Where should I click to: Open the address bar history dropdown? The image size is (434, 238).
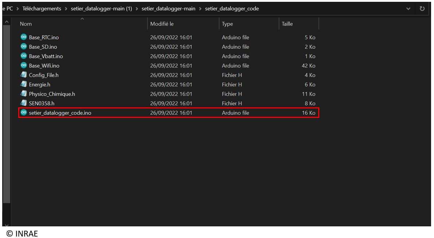pos(409,9)
